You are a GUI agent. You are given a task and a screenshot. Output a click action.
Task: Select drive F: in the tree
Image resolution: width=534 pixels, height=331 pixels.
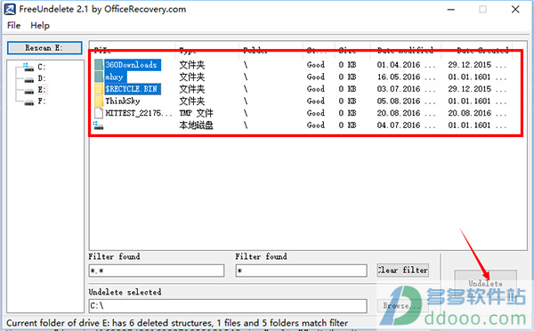pos(42,101)
